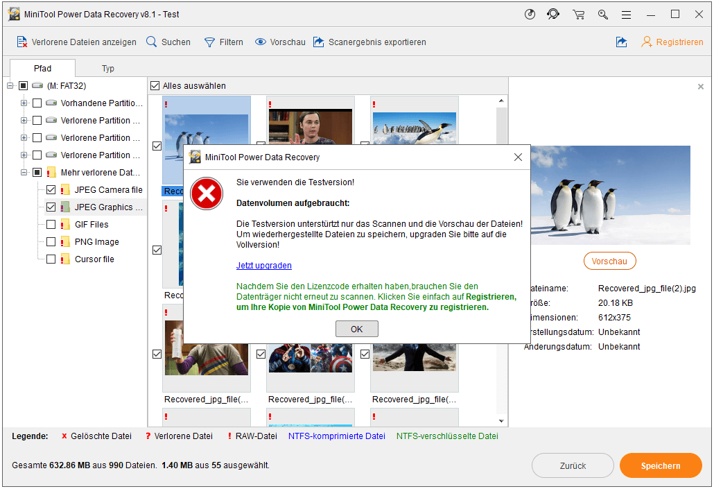Switch to the Pfad tab
714x489 pixels.
coord(42,69)
